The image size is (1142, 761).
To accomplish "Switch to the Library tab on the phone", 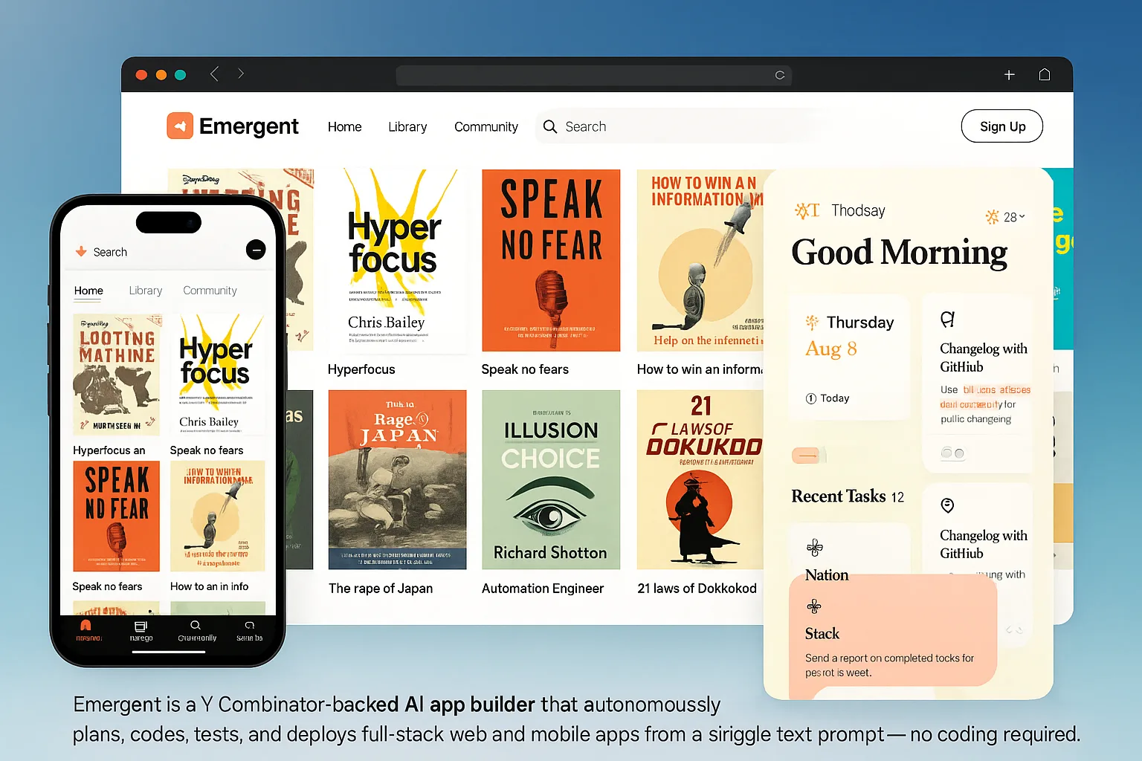I will click(145, 291).
